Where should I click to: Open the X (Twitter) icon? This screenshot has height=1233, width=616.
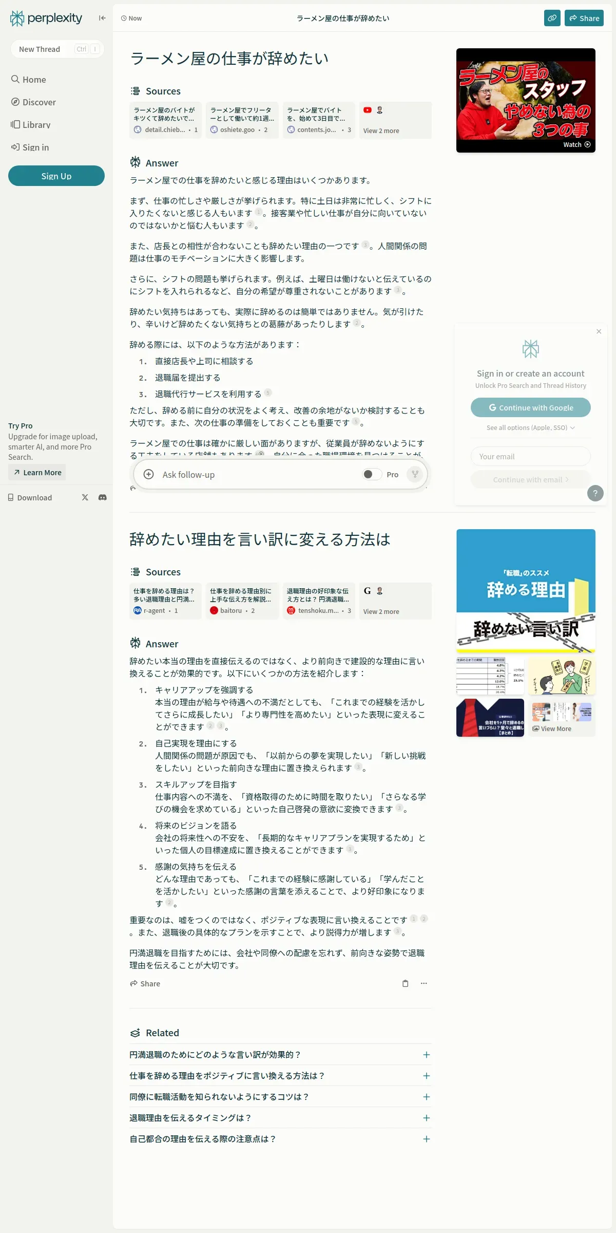tap(85, 497)
